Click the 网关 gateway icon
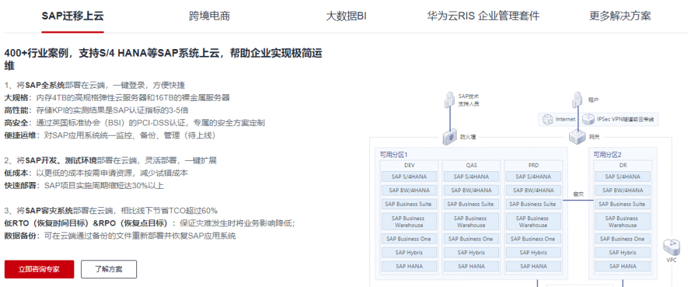Screen dimensions: 698x287 (x=577, y=136)
